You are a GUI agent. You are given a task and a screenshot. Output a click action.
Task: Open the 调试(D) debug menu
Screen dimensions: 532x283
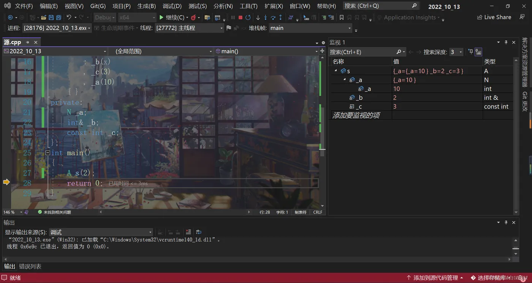172,6
